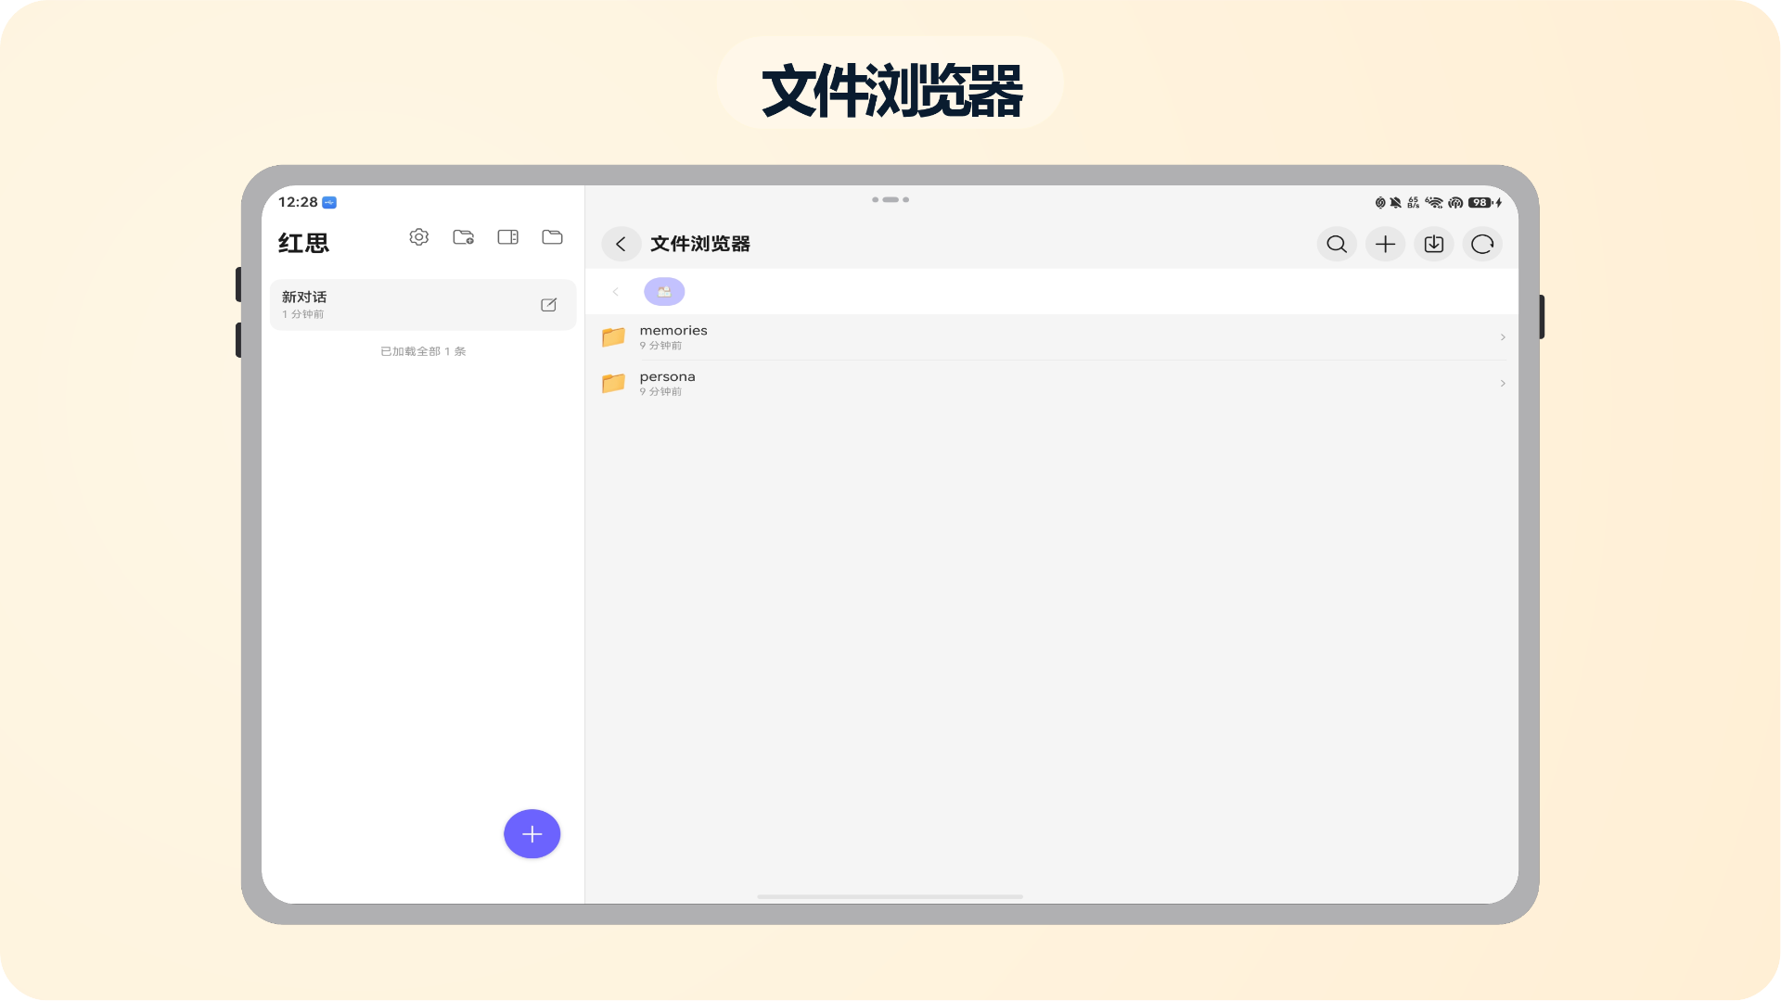The image size is (1781, 1001).
Task: Click the 文件浏览器 page title
Action: (700, 244)
